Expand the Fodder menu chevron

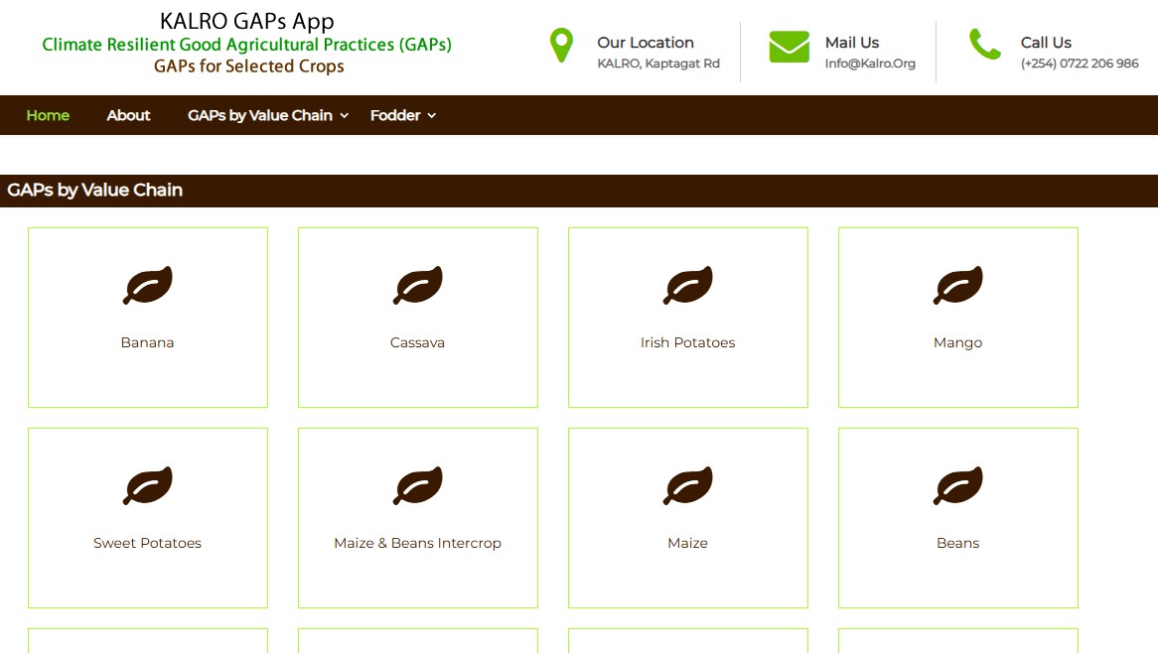[x=432, y=116]
